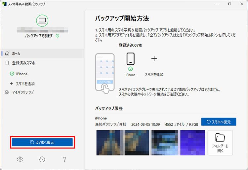Select iPhone entry in sidebar
The image size is (248, 170).
pos(22,74)
